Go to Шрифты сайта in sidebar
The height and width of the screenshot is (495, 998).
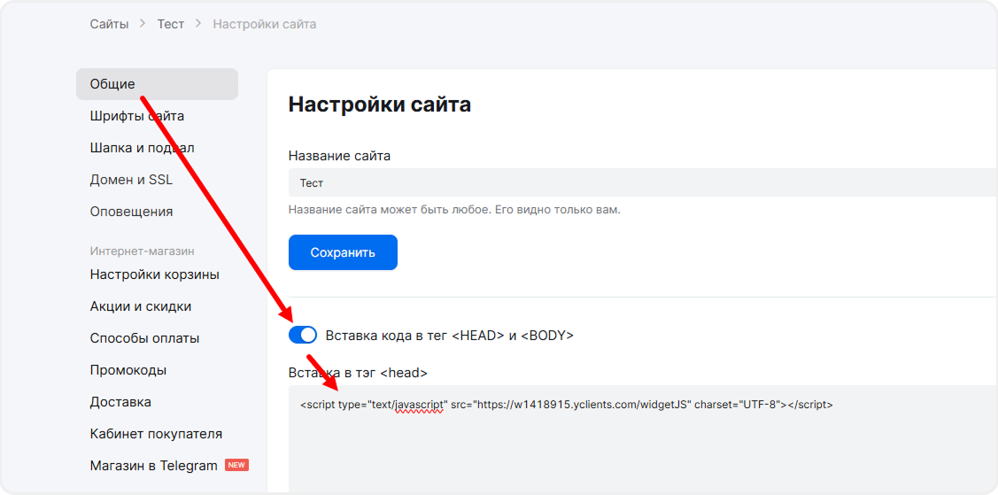point(136,116)
